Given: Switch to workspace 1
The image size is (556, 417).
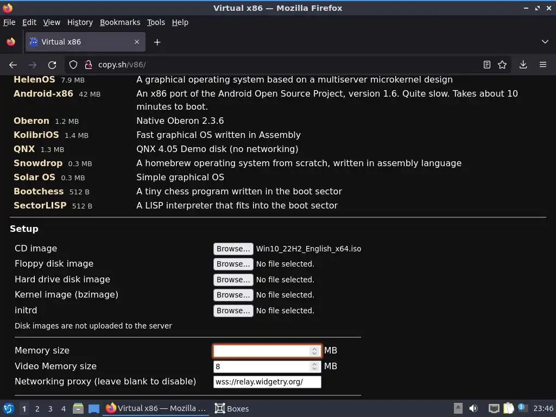Looking at the screenshot, I should click(x=24, y=409).
